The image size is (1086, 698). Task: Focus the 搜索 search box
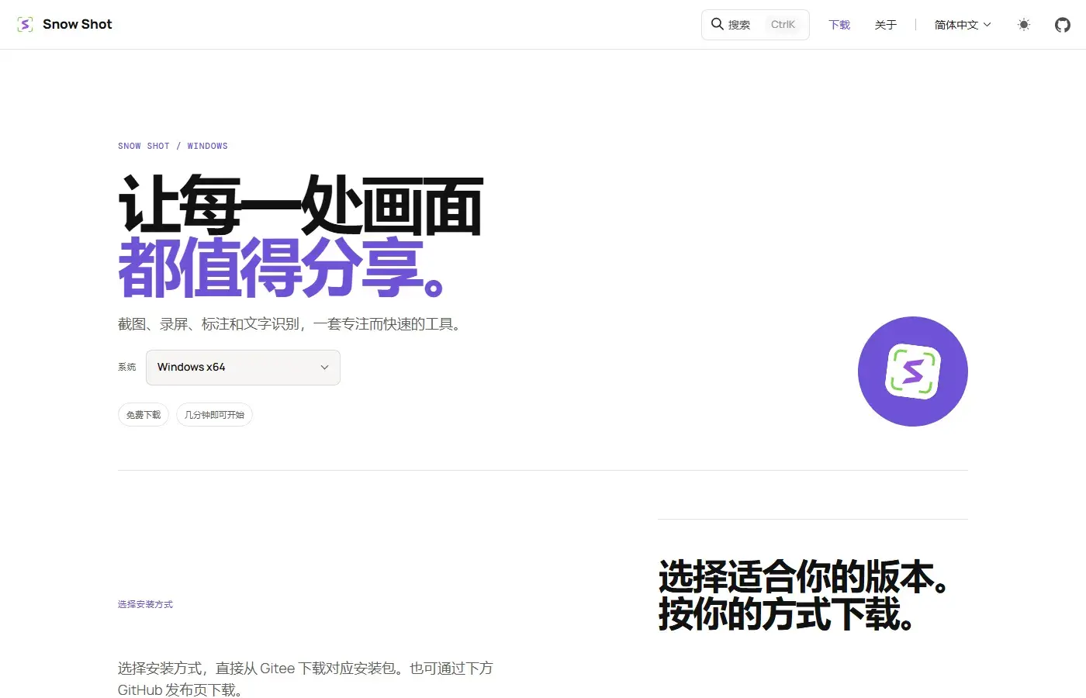[x=756, y=25]
